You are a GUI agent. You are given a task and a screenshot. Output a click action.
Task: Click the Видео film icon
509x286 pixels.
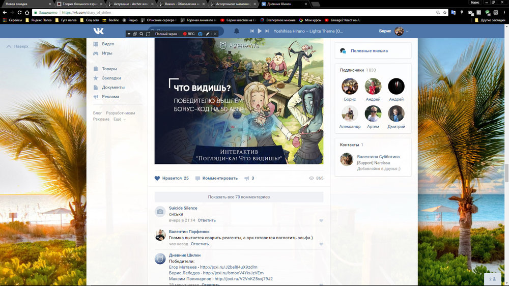click(96, 44)
